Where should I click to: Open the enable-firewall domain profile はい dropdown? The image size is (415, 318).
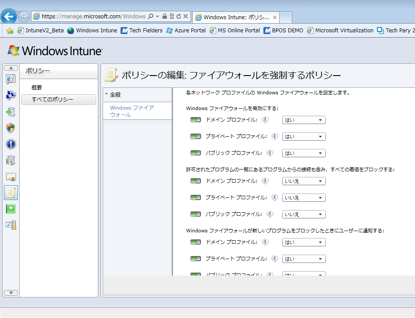point(304,120)
